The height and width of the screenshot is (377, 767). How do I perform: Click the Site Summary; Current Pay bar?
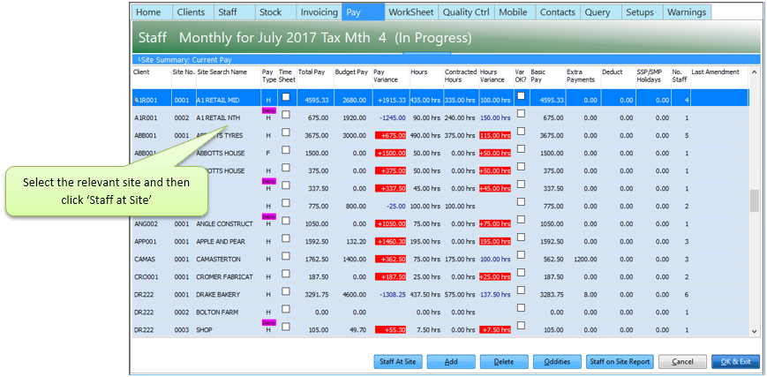445,60
